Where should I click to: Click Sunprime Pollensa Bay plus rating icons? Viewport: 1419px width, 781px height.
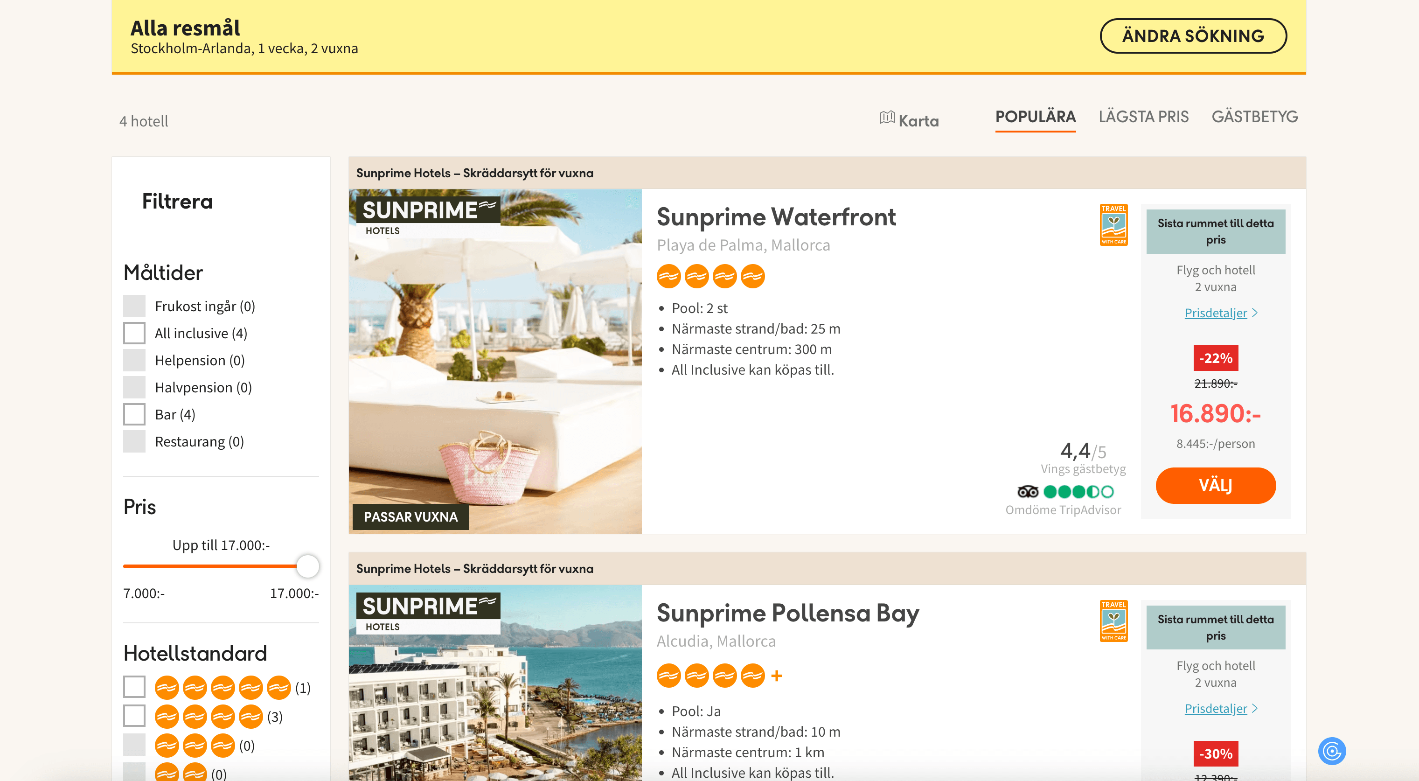719,676
